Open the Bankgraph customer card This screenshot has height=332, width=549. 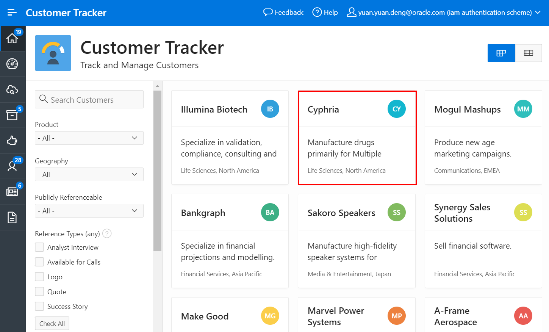[230, 241]
